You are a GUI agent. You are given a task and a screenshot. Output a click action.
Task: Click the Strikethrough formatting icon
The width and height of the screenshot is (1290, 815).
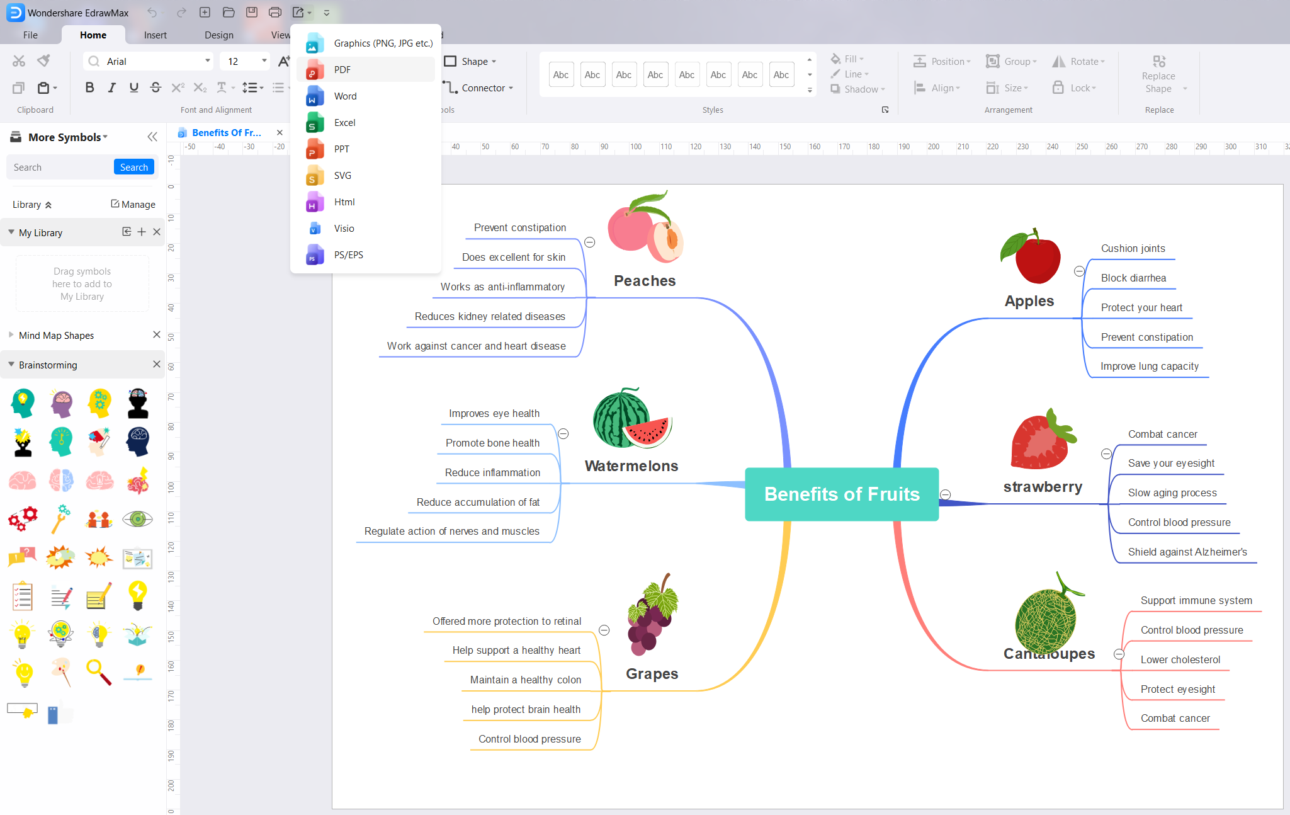tap(156, 88)
